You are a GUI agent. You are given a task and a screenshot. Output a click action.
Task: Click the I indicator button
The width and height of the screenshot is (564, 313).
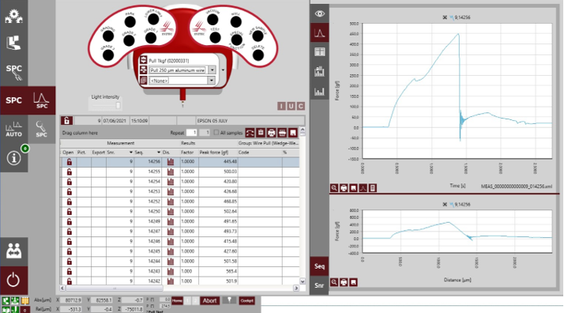(281, 106)
